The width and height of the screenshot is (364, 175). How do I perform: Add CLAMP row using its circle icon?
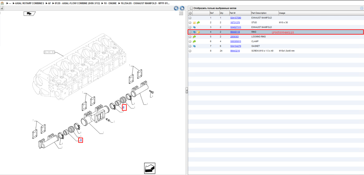tap(190, 41)
